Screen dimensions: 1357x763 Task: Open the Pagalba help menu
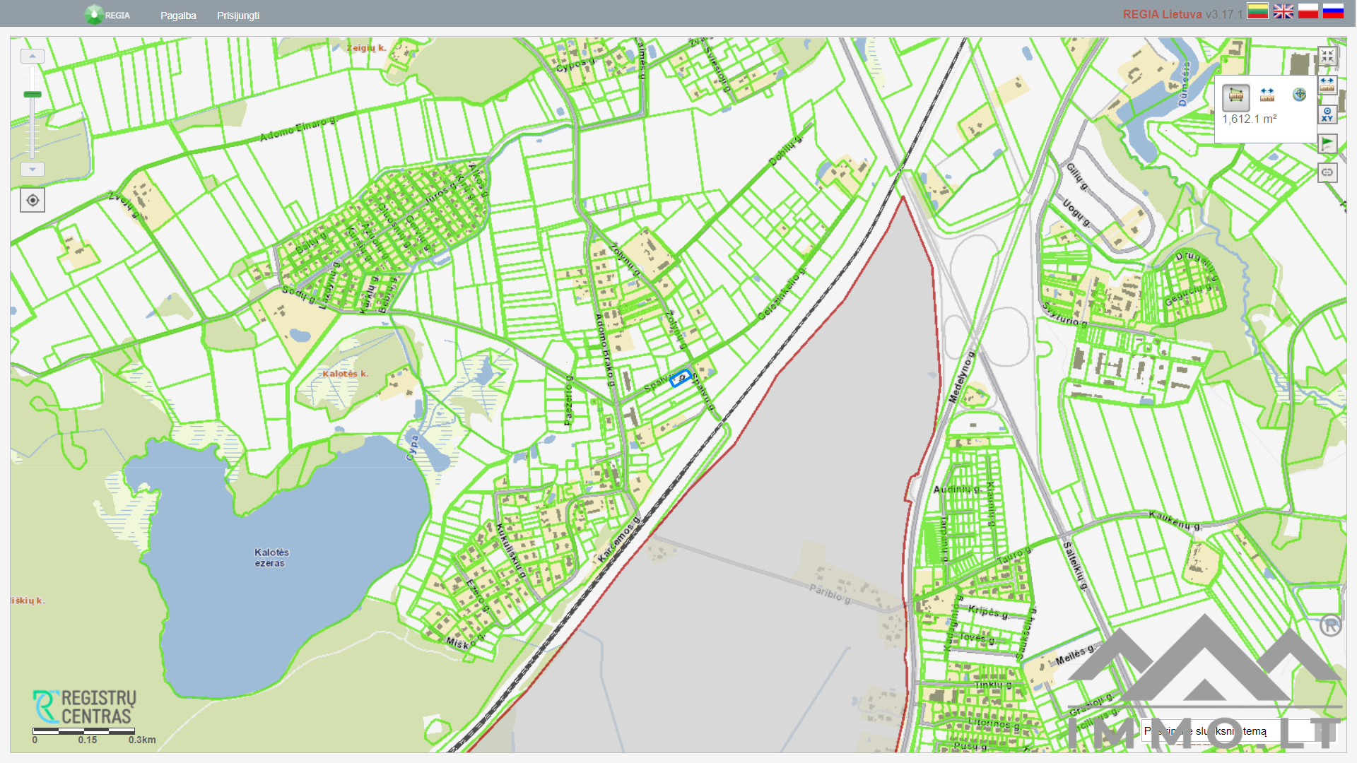coord(178,16)
